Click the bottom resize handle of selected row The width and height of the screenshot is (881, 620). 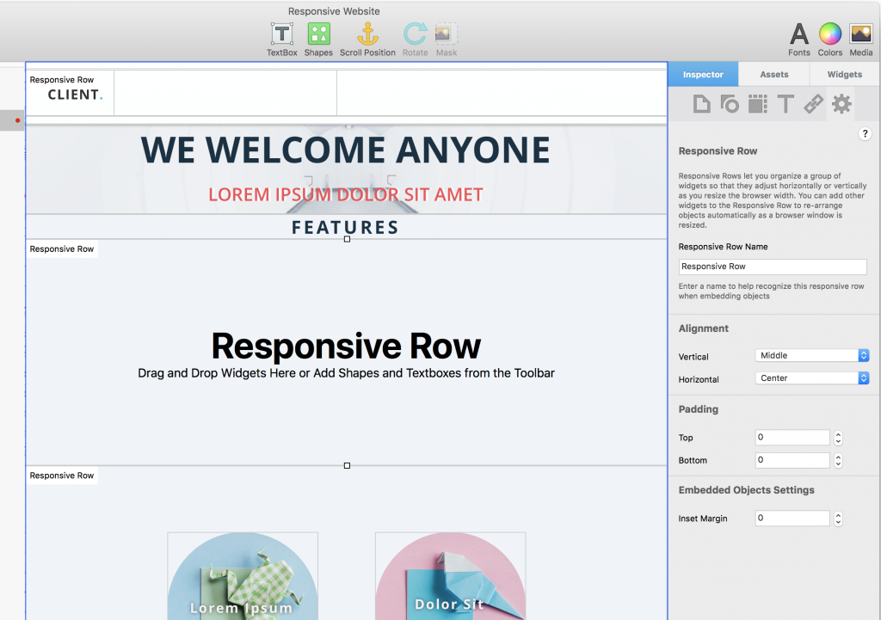click(347, 465)
